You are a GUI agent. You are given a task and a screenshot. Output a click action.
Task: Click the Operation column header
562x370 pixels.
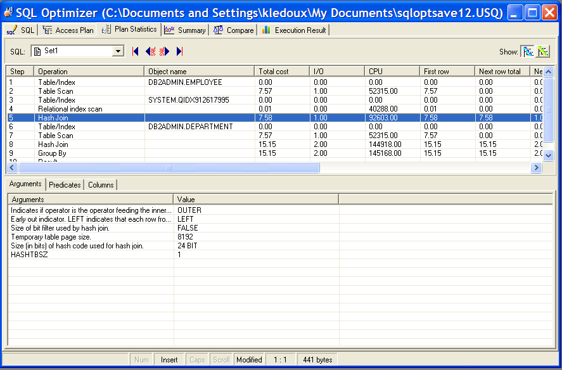[x=89, y=72]
